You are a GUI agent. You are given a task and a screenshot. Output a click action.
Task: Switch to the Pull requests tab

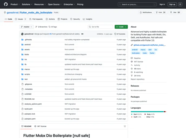point(36,19)
